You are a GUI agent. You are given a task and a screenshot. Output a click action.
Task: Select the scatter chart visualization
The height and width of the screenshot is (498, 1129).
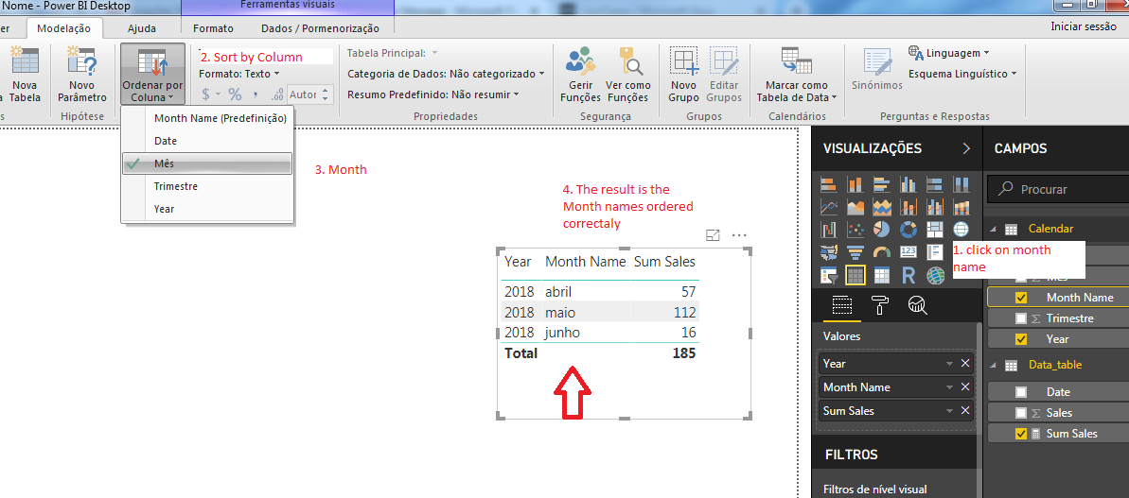pos(856,230)
